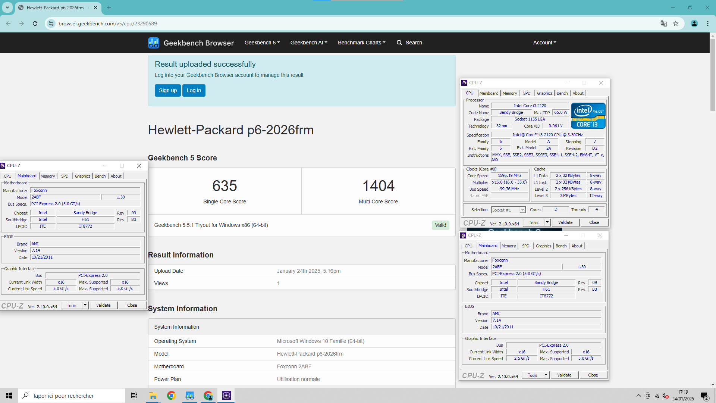Click the Foxconn 2ABF motherboard value
Screen dimensions: 716x403
(x=294, y=366)
